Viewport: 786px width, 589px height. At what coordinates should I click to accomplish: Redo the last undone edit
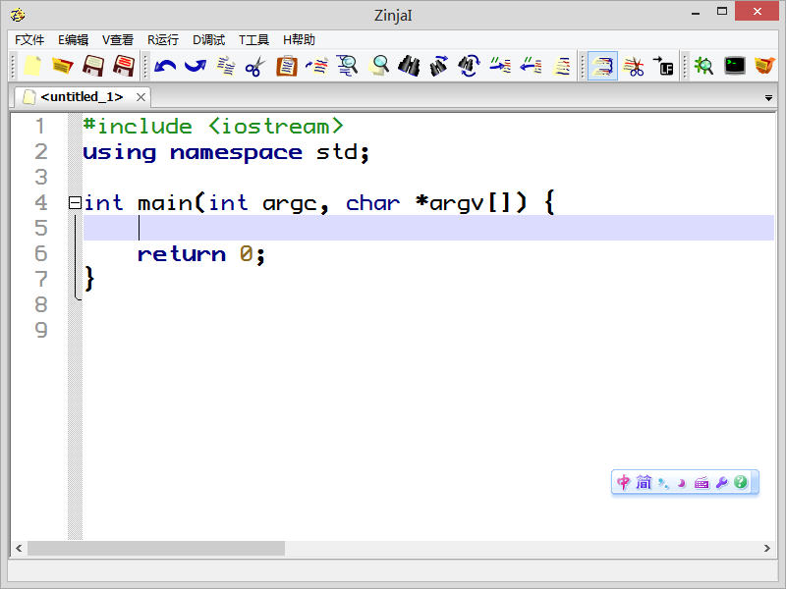[x=195, y=66]
